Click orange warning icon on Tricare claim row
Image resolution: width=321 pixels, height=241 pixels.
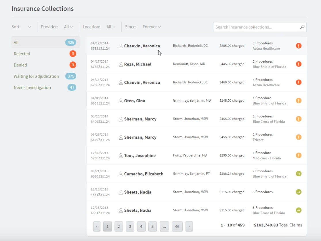click(x=299, y=137)
